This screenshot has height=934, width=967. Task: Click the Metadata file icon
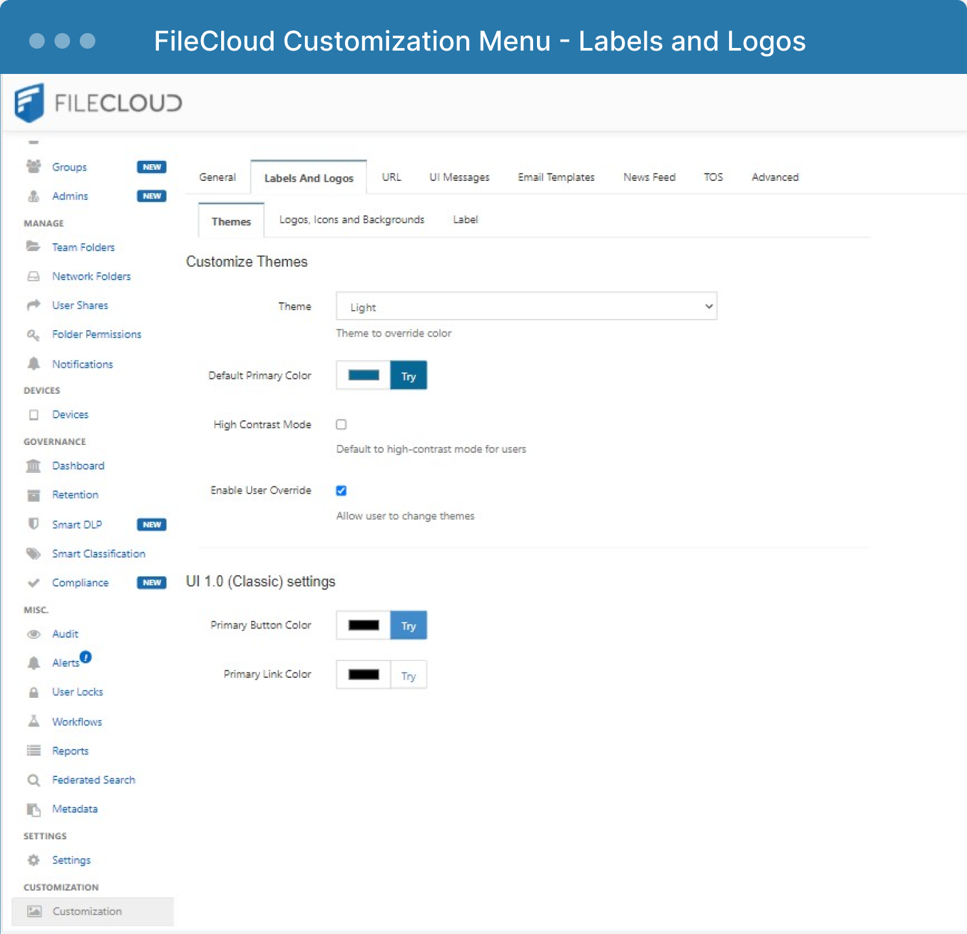click(x=34, y=809)
